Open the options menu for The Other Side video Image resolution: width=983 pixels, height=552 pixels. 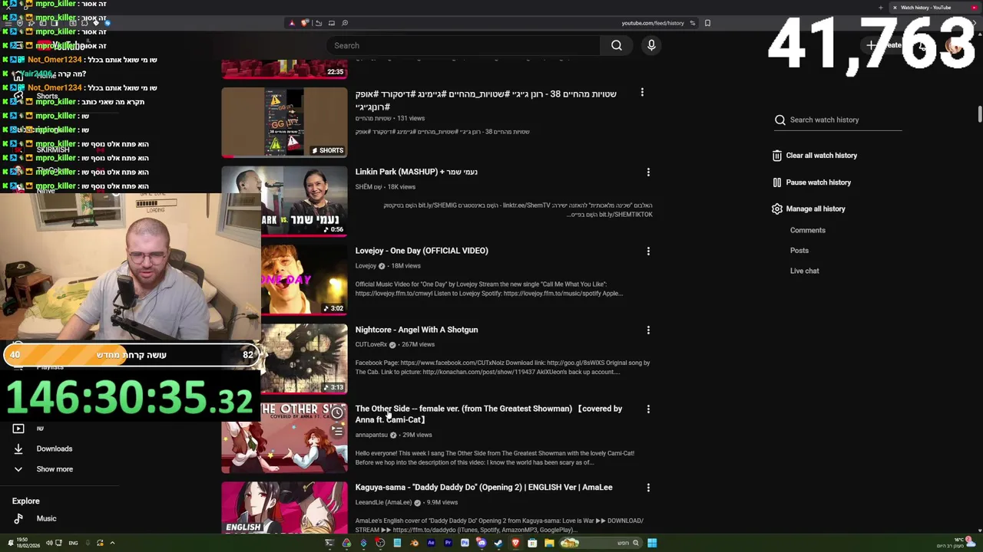click(x=648, y=409)
